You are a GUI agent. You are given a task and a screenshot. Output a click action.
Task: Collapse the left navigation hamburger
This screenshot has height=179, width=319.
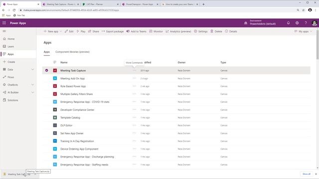tap(4, 31)
